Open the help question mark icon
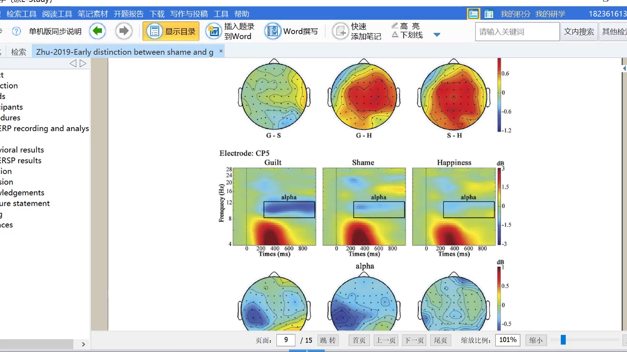The image size is (627, 352). click(x=16, y=31)
